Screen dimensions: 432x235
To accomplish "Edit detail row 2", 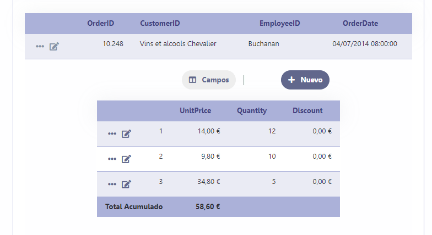I will (126, 159).
